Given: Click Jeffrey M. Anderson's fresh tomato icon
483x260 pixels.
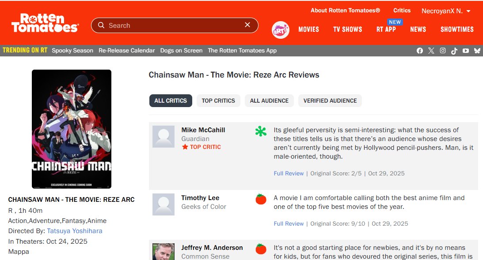Looking at the screenshot, I should [261, 249].
